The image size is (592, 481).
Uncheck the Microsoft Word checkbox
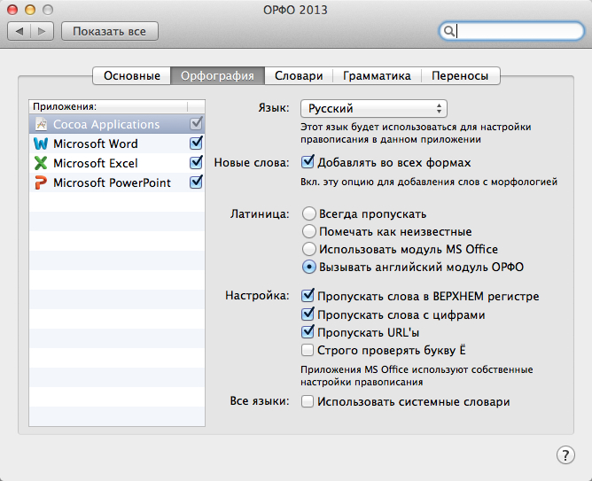pos(196,144)
